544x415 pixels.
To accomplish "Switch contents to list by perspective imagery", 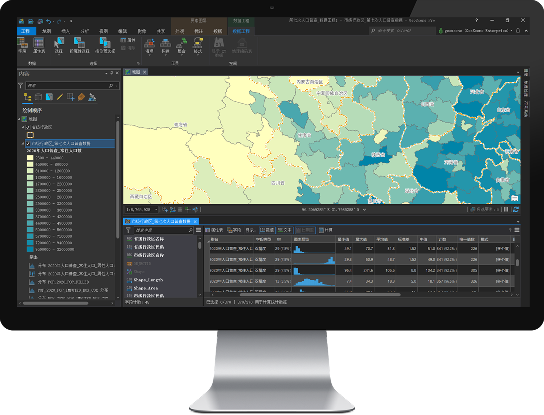I will (92, 97).
